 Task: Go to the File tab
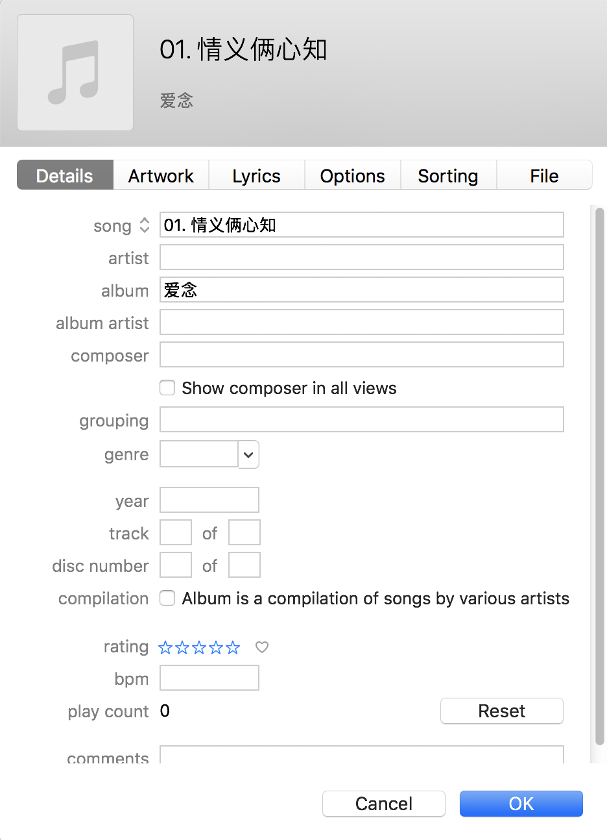tap(544, 176)
